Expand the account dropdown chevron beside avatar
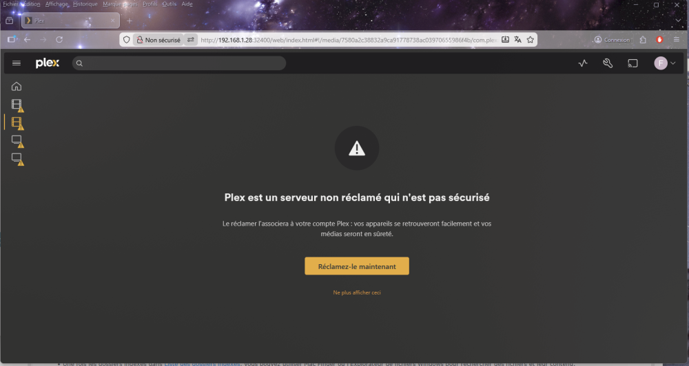This screenshot has width=689, height=366. (672, 63)
